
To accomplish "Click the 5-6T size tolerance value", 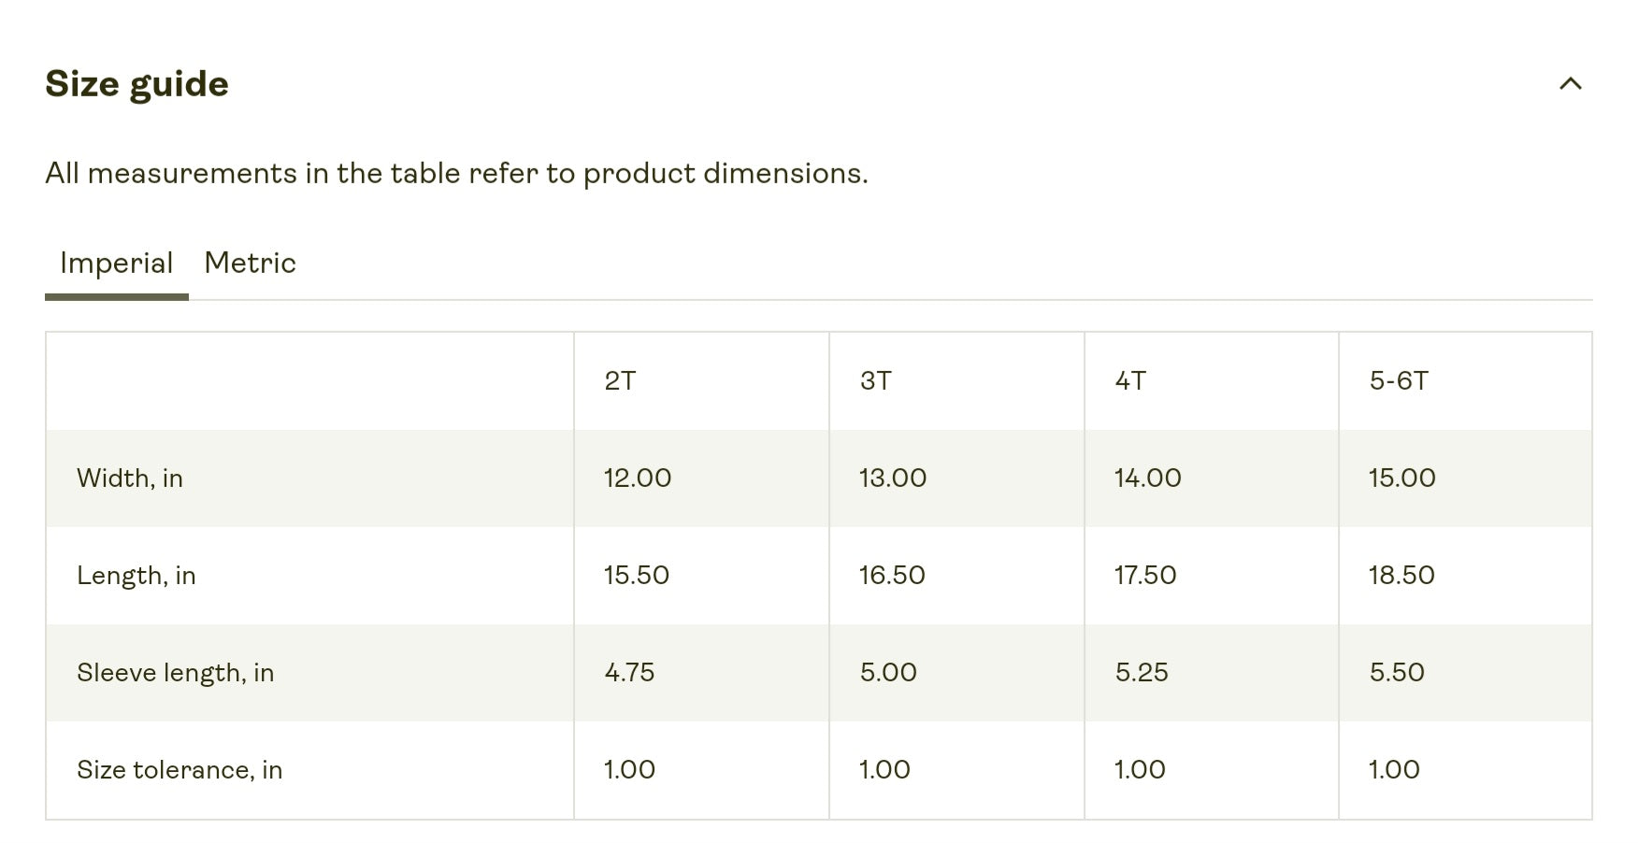I will 1394,770.
